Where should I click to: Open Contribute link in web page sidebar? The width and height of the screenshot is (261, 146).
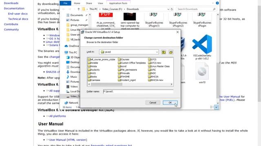[x=11, y=24]
